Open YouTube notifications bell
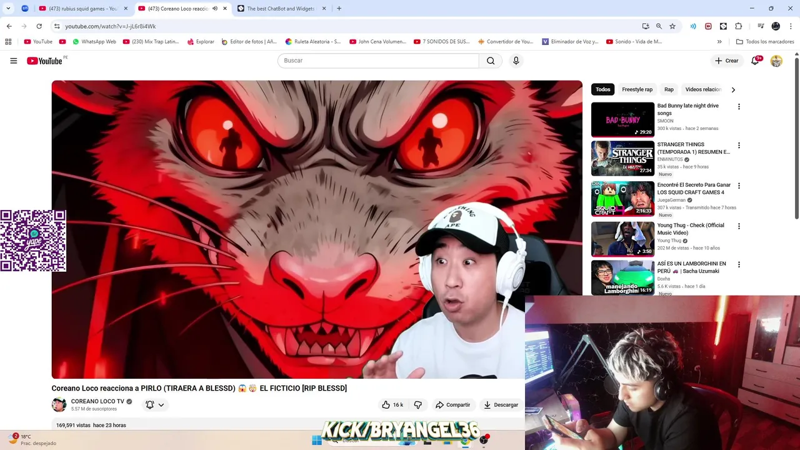800x450 pixels. (x=756, y=61)
